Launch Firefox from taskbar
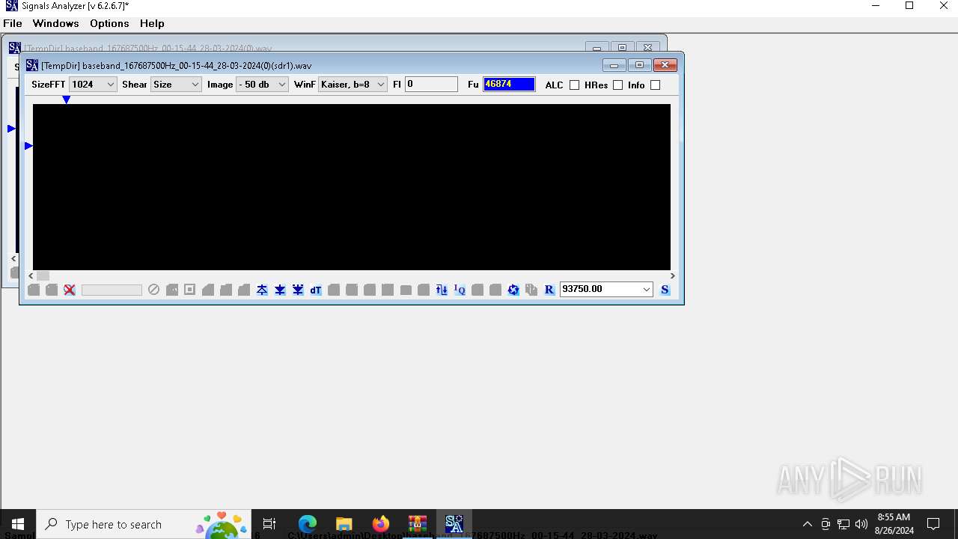 380,524
